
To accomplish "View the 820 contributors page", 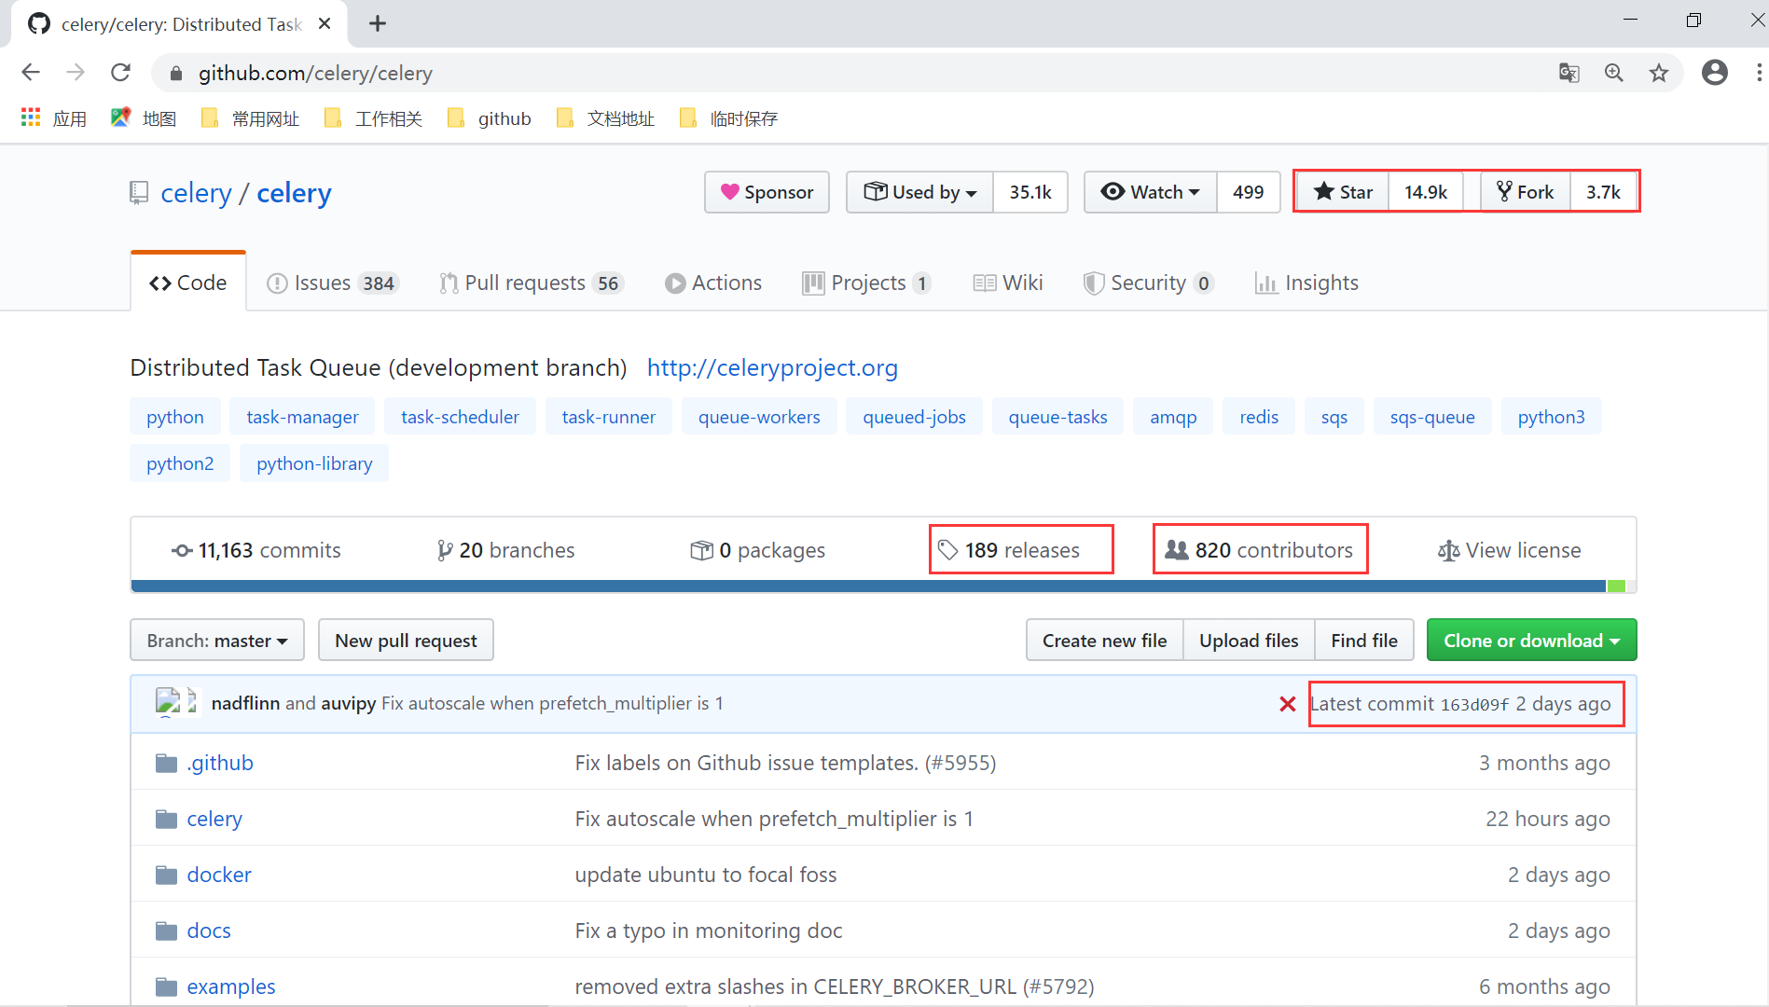I will (1259, 550).
